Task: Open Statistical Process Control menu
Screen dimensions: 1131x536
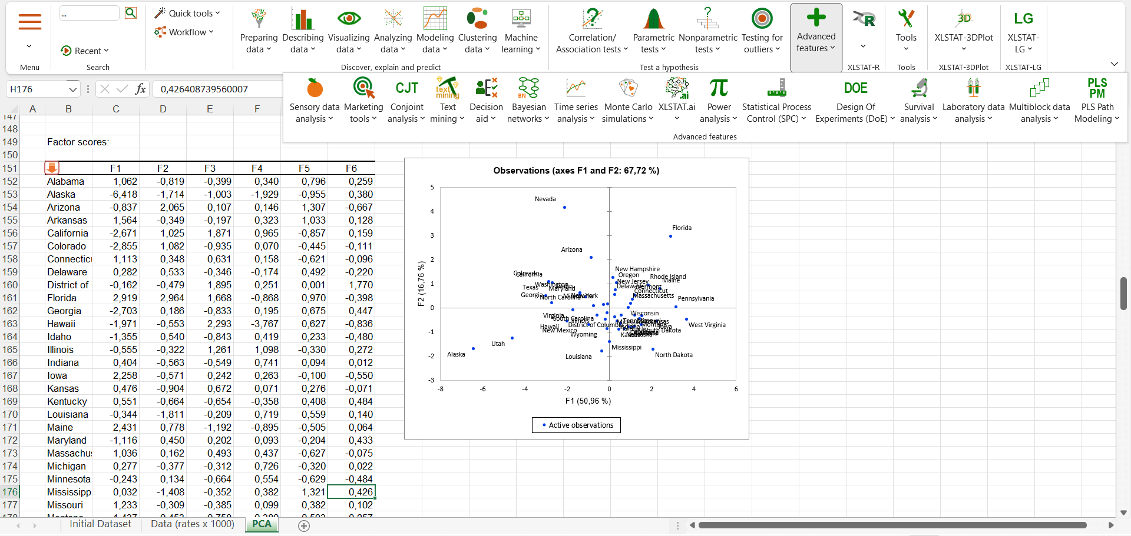Action: click(x=776, y=101)
